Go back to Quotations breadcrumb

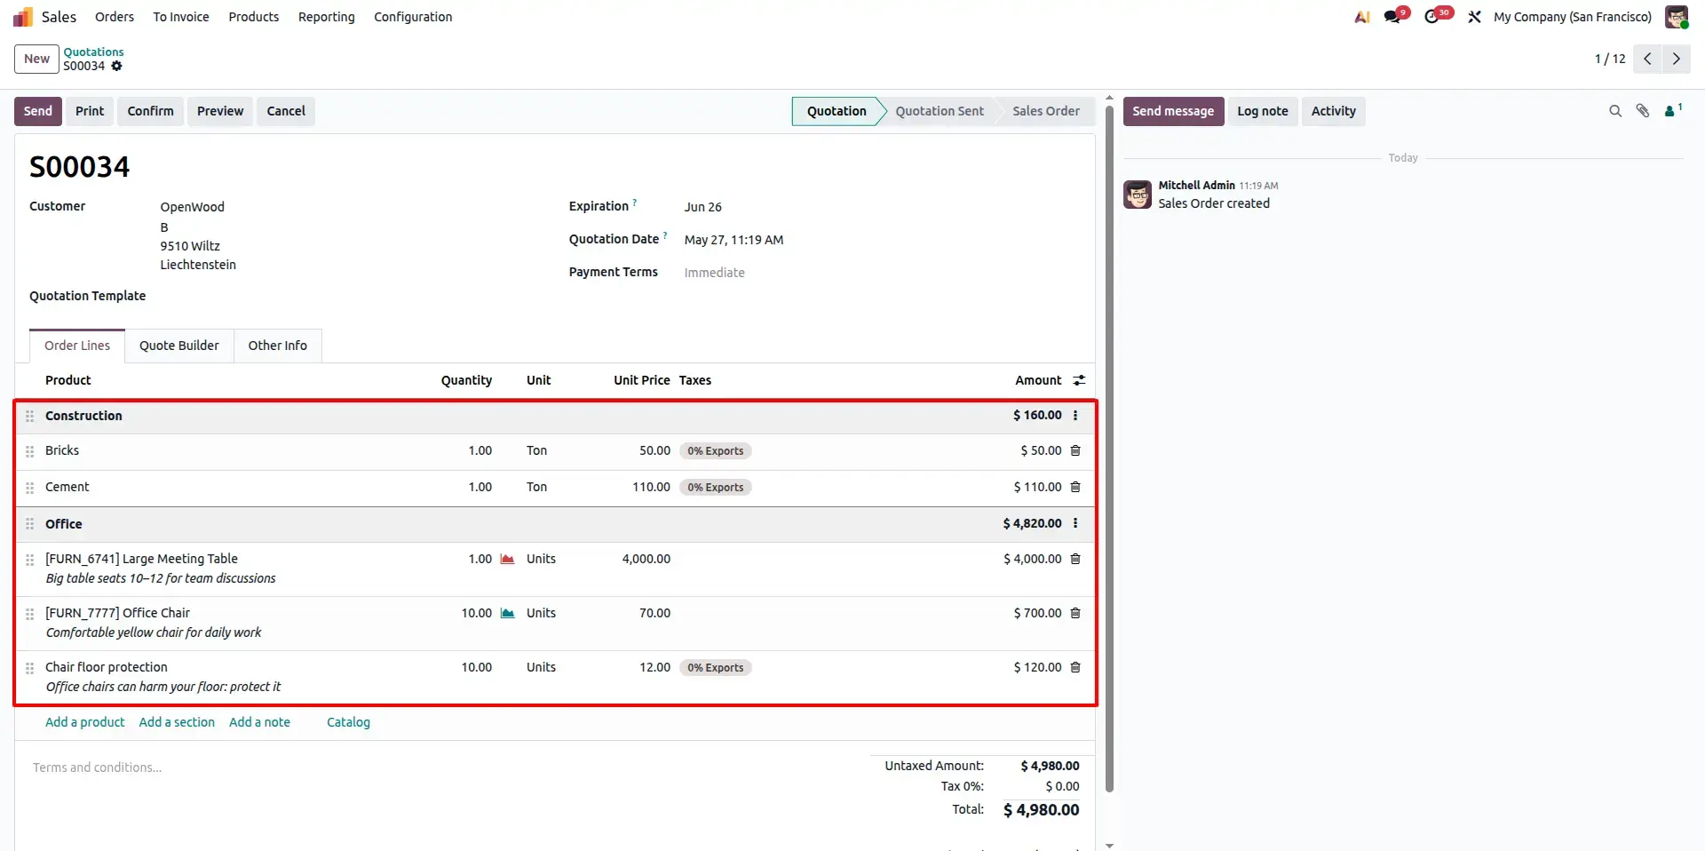tap(93, 52)
